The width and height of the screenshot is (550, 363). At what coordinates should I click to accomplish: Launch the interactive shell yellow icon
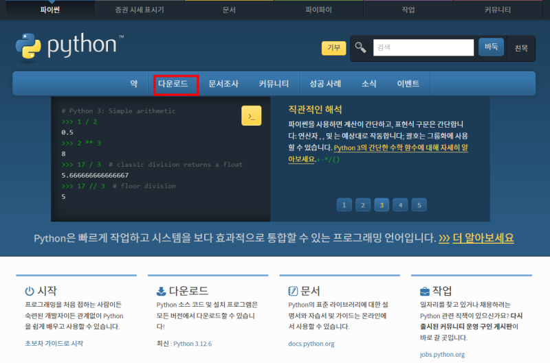251,115
